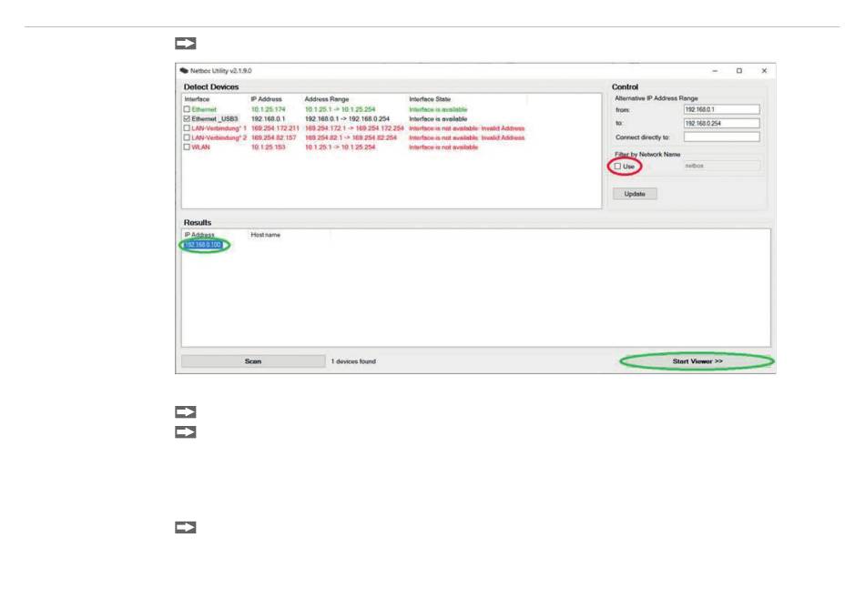
Task: Click IP address 169.254.82.157
Action: tap(274, 137)
